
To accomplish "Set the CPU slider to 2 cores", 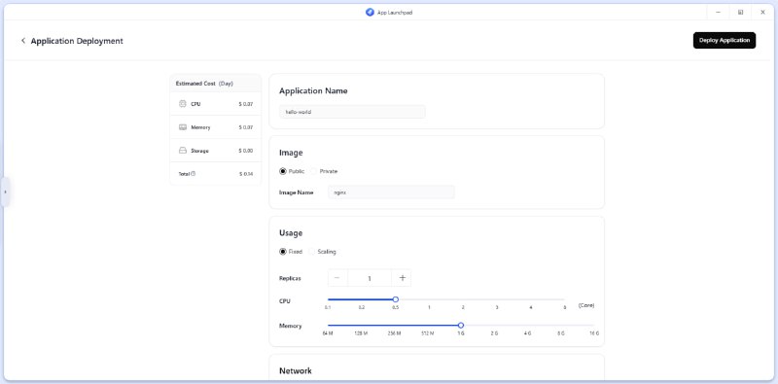I will tap(463, 299).
